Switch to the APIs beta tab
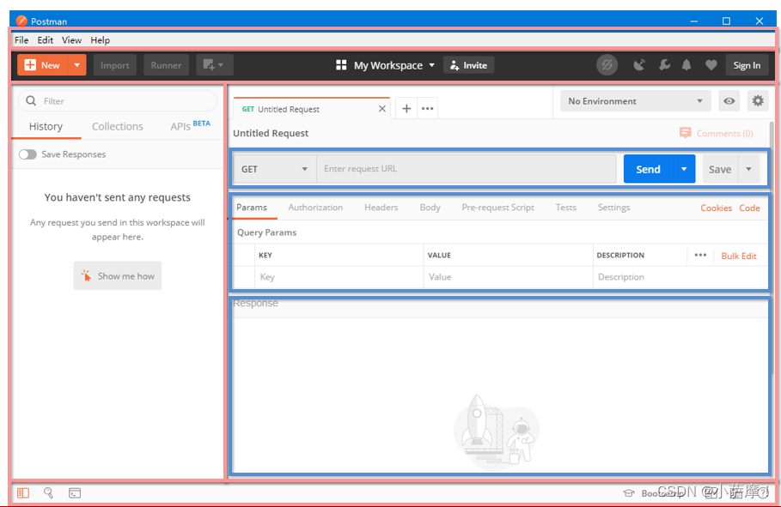Viewport: 781px width, 507px height. click(190, 126)
